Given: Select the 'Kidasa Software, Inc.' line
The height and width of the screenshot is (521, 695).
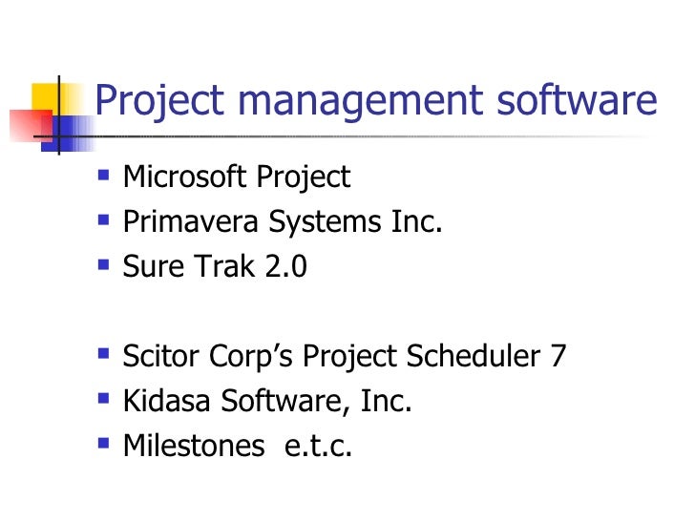Looking at the screenshot, I should (267, 401).
